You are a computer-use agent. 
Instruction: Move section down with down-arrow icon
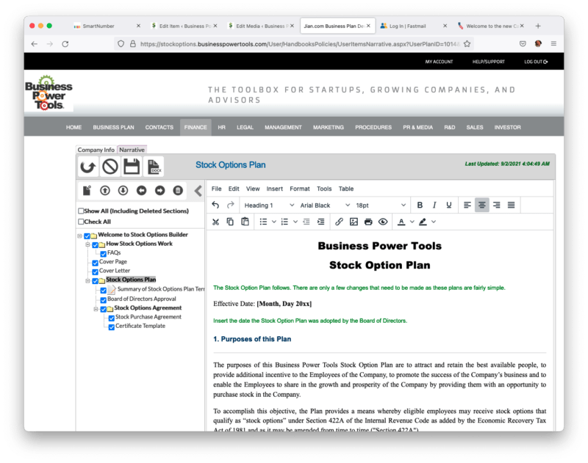coord(123,191)
